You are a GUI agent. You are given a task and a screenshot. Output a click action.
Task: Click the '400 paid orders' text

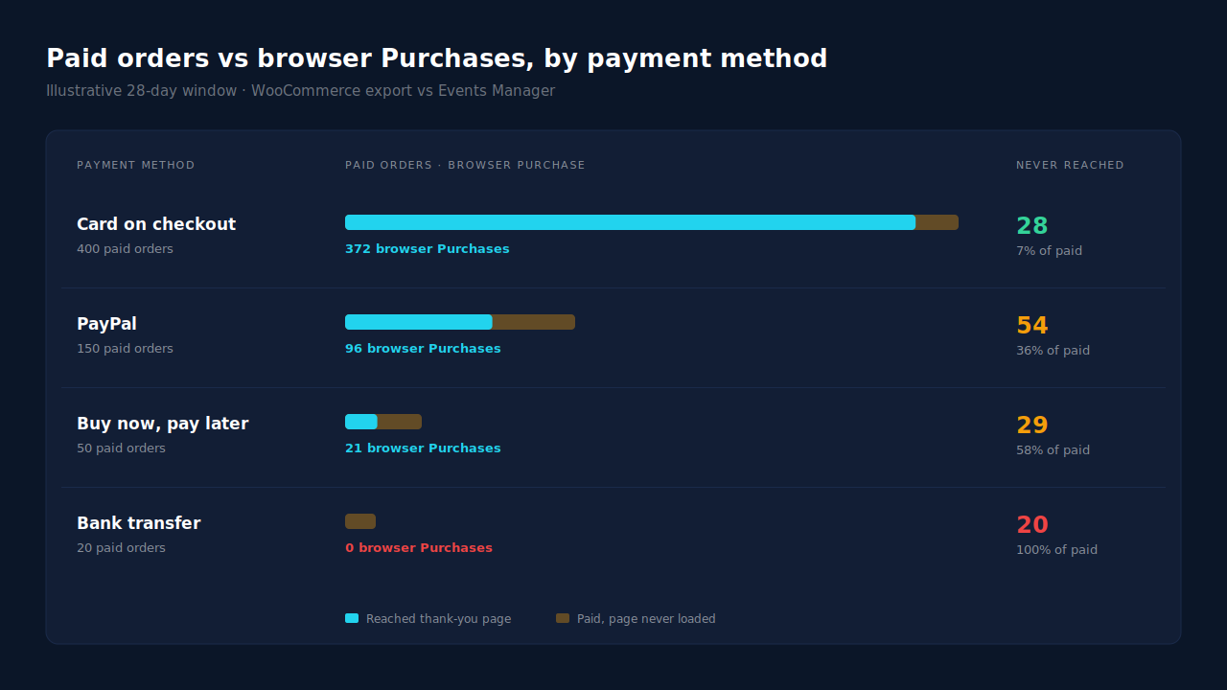pyautogui.click(x=125, y=249)
